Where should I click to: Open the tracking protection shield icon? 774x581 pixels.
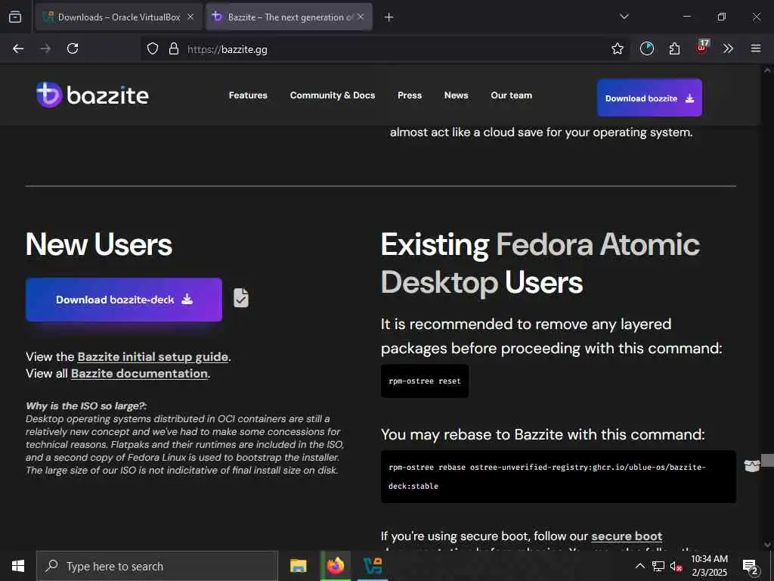(x=153, y=48)
